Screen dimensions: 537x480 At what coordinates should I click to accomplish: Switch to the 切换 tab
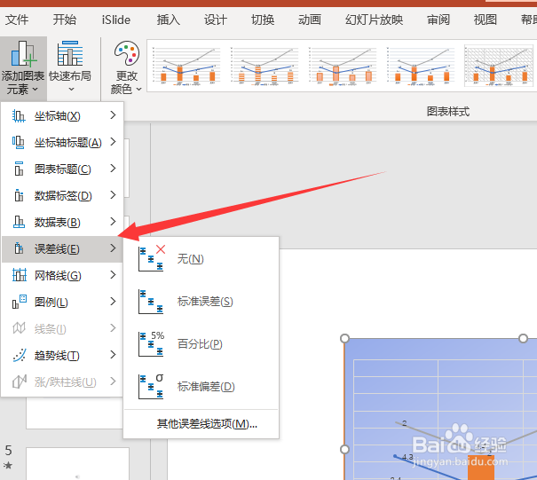click(x=263, y=20)
